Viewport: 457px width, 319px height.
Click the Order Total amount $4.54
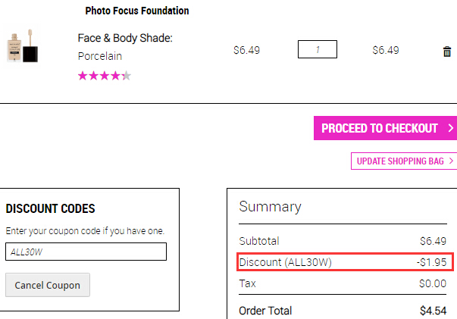433,311
